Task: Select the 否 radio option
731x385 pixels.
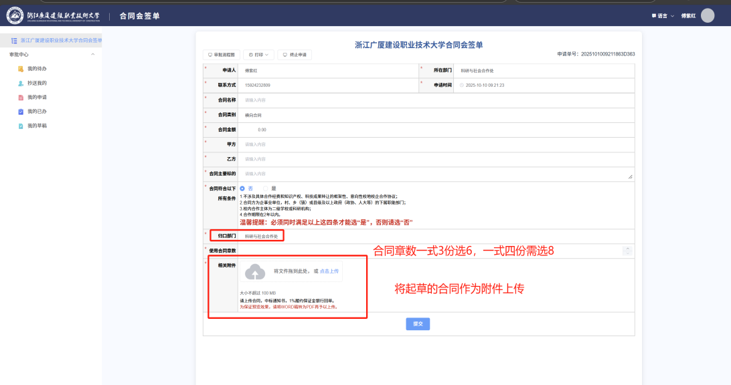Action: coord(242,188)
